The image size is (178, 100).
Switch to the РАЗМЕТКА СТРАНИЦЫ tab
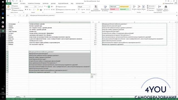coord(34,4)
